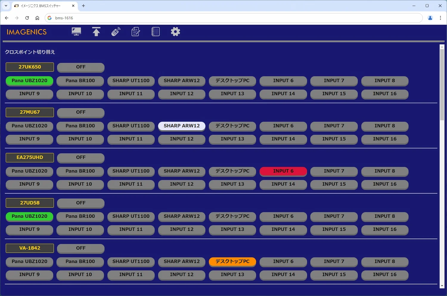Select Pana BR100 for the 27MU67 output
The width and height of the screenshot is (447, 296).
click(x=80, y=126)
